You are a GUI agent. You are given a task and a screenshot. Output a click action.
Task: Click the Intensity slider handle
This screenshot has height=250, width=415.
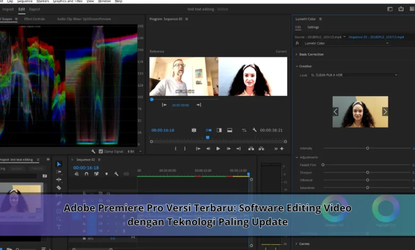click(x=367, y=148)
